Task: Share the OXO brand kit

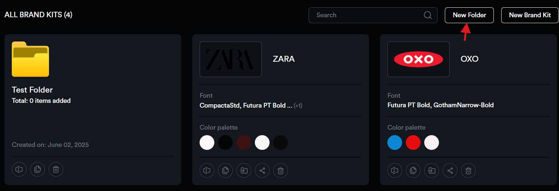Action: (x=450, y=170)
